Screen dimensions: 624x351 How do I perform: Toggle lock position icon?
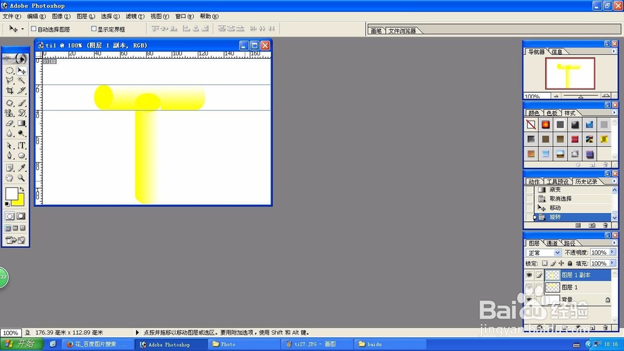point(561,264)
